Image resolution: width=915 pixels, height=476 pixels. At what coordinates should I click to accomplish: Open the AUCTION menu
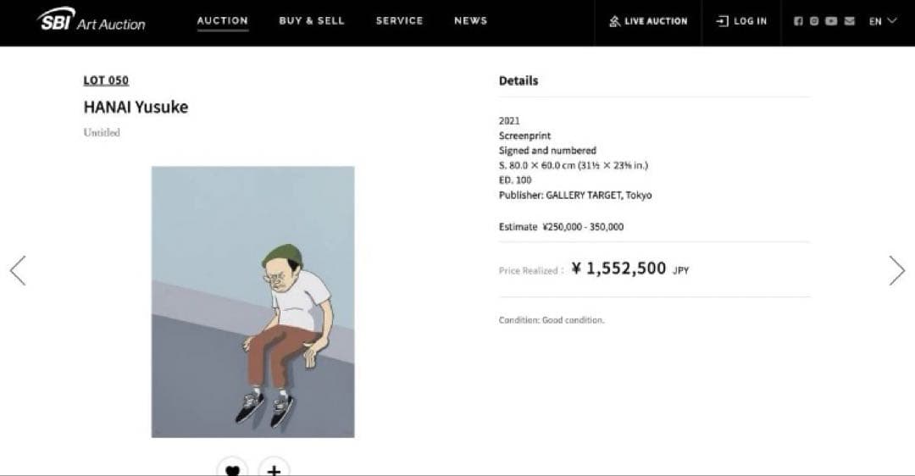[223, 21]
